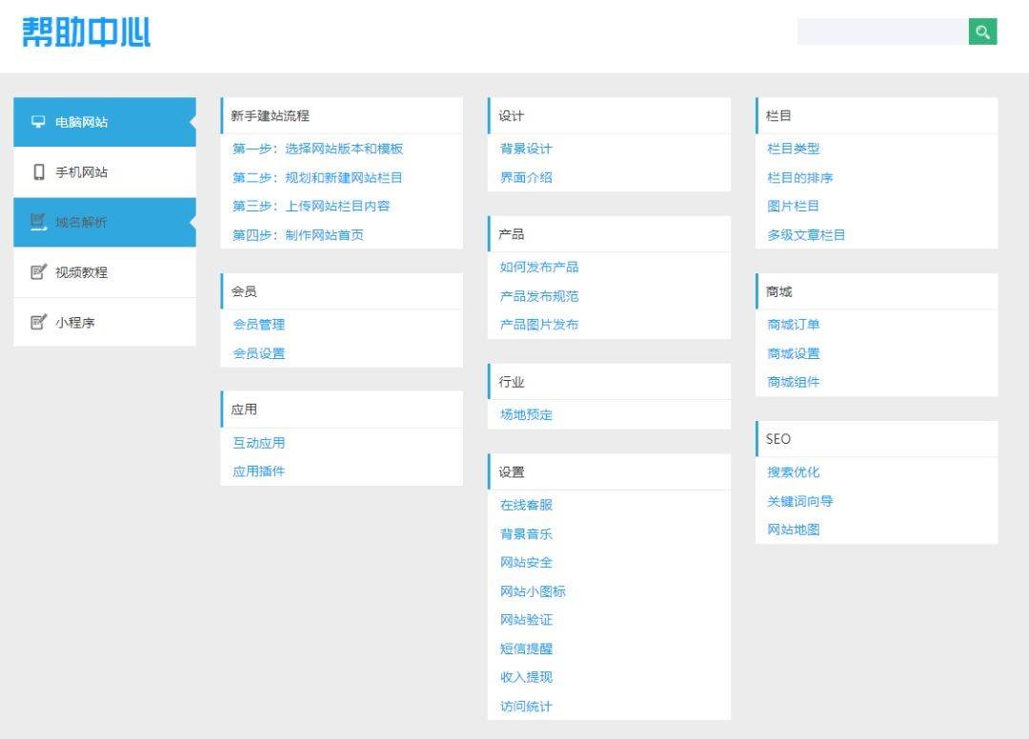Open the 商城设置 link
The height and width of the screenshot is (739, 1029).
(x=794, y=353)
